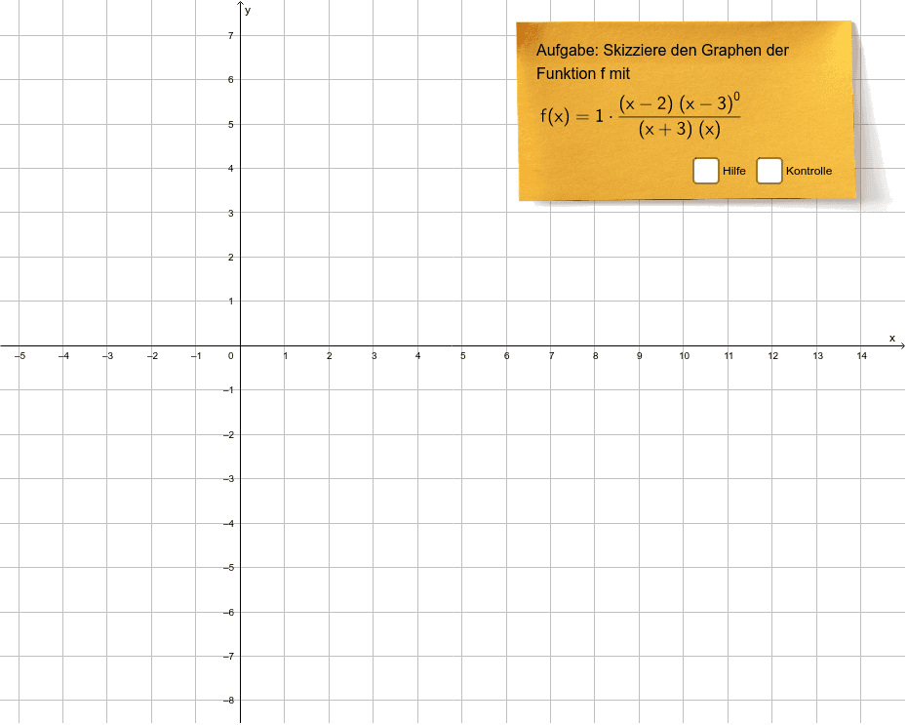Tick the Kontrolle checkbox
Viewport: 907px width, 725px height.
769,171
